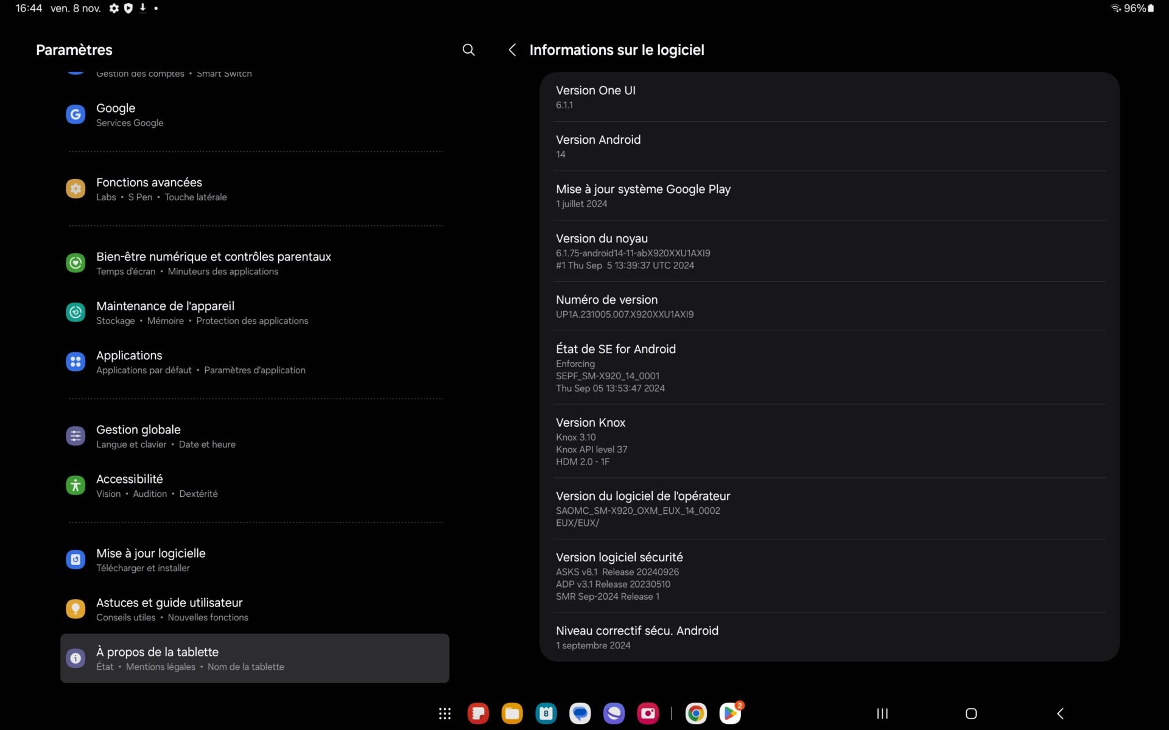Launch My Files from the taskbar
The width and height of the screenshot is (1169, 730).
point(512,714)
